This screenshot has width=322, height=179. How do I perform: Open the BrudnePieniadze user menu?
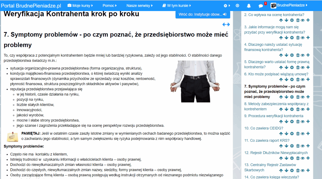tap(289, 5)
